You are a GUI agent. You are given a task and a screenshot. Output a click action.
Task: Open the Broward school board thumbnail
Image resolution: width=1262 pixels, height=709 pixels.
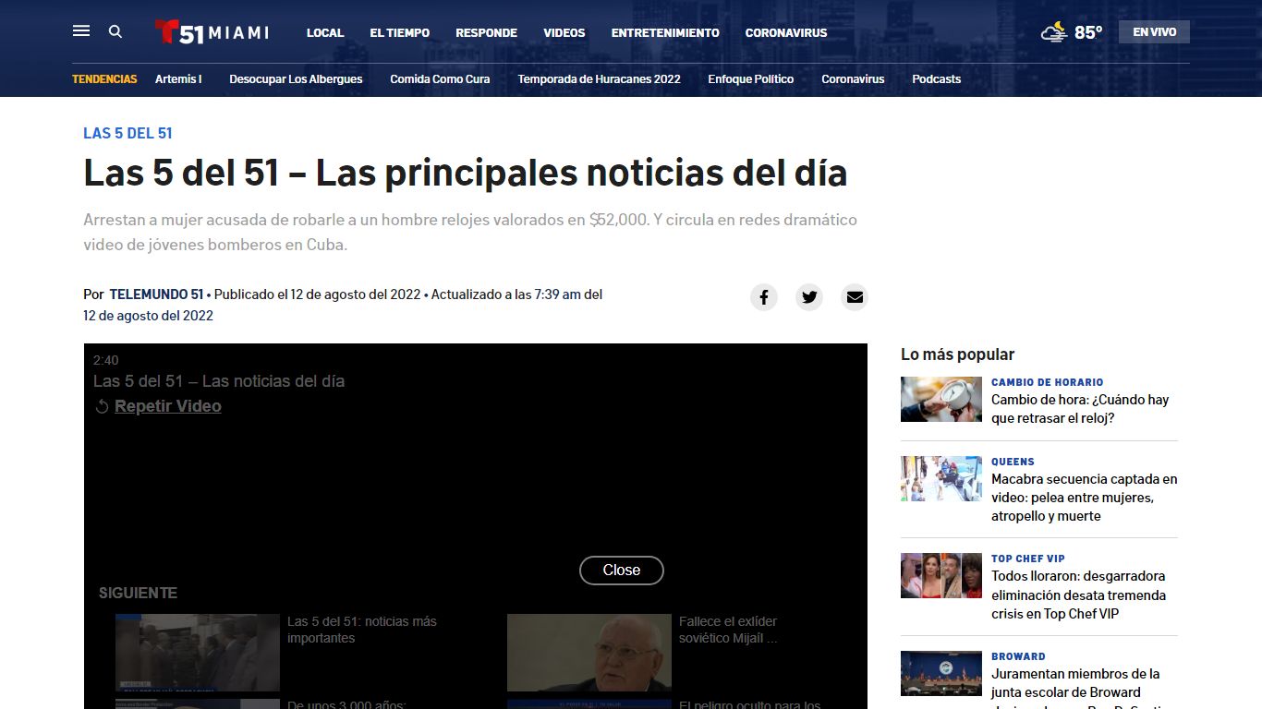941,673
